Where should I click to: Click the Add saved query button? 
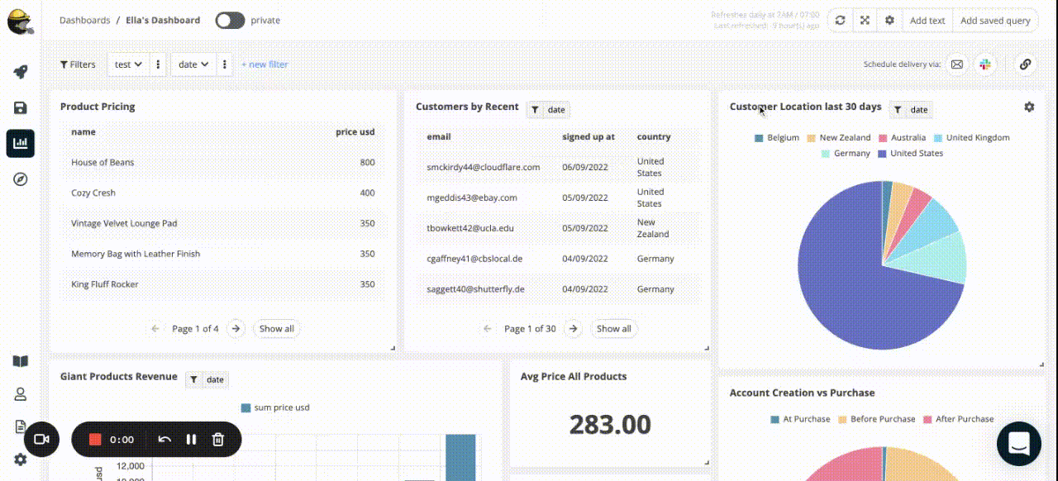(x=995, y=21)
